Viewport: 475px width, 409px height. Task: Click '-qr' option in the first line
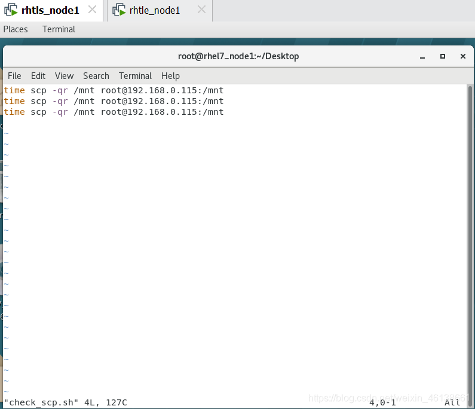[x=60, y=91]
